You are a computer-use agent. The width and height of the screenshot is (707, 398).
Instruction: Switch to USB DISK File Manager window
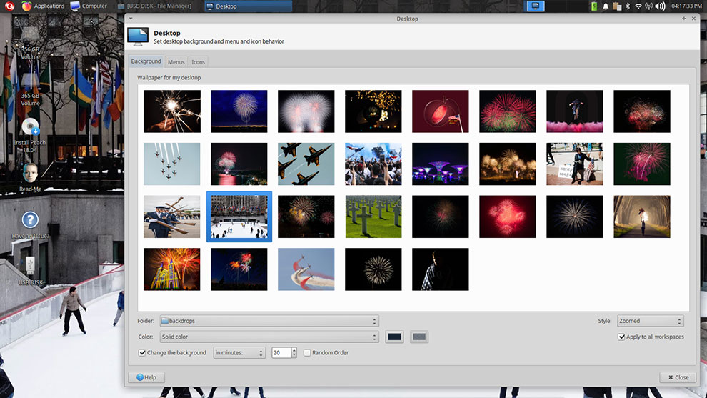point(155,6)
